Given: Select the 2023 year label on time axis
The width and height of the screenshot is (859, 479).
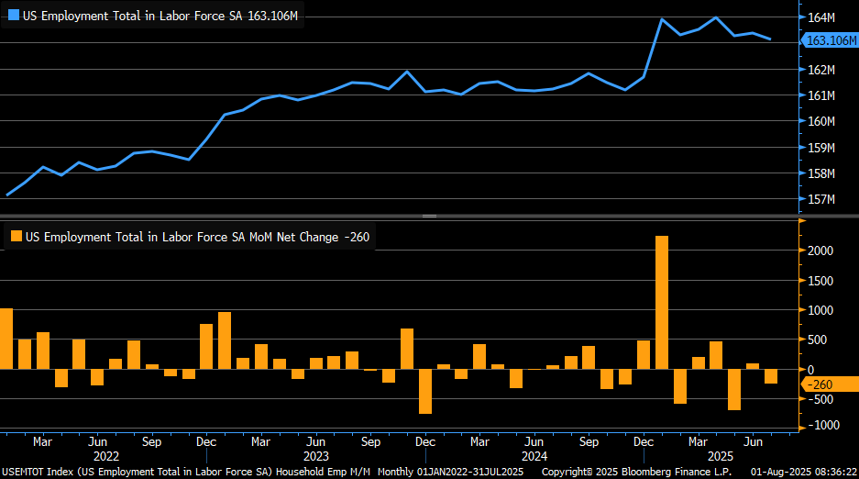Looking at the screenshot, I should [x=316, y=456].
